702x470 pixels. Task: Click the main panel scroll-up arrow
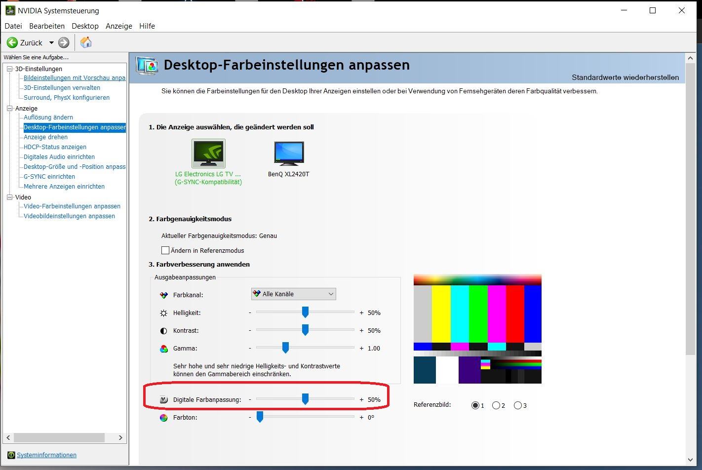click(691, 58)
